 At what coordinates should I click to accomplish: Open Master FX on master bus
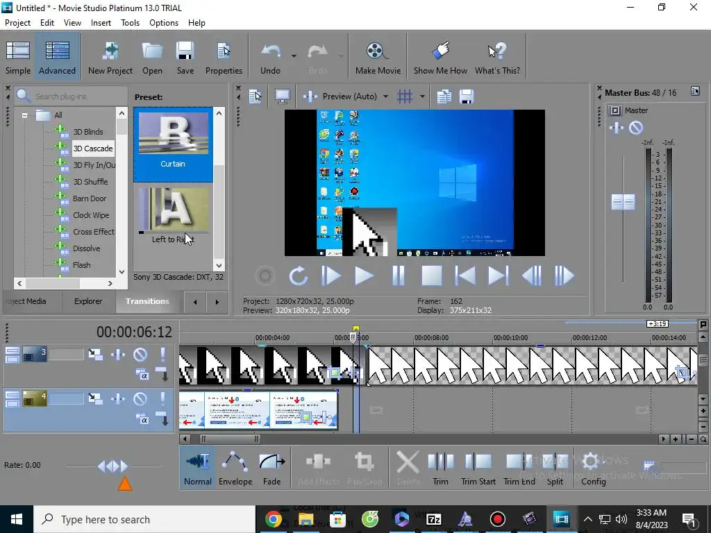point(617,128)
